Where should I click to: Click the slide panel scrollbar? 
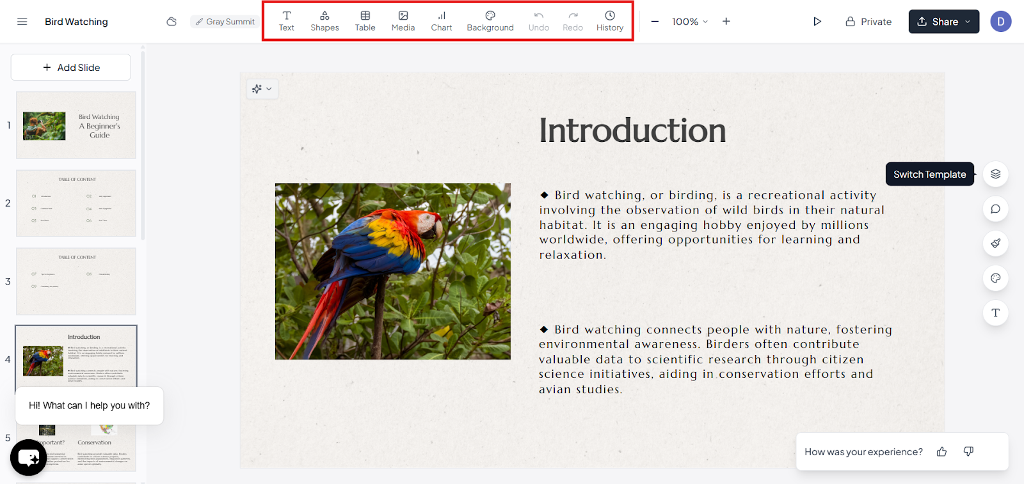coord(143,146)
